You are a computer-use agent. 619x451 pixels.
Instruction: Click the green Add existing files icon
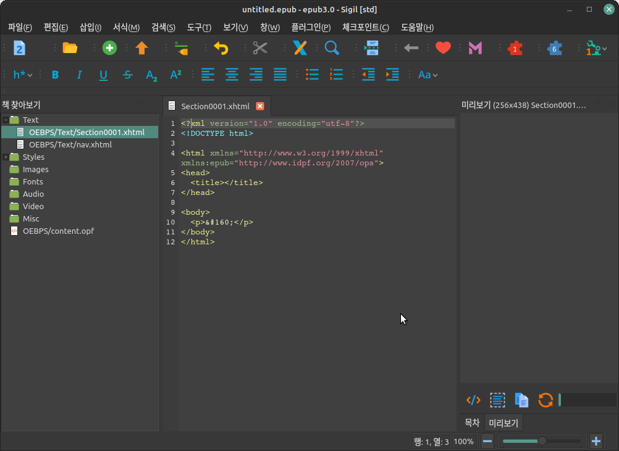[x=109, y=48]
